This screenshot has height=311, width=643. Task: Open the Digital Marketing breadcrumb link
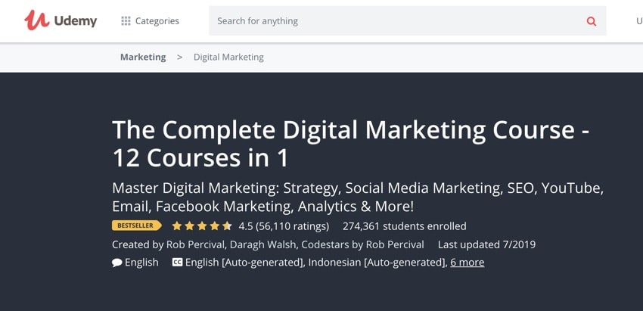point(228,57)
